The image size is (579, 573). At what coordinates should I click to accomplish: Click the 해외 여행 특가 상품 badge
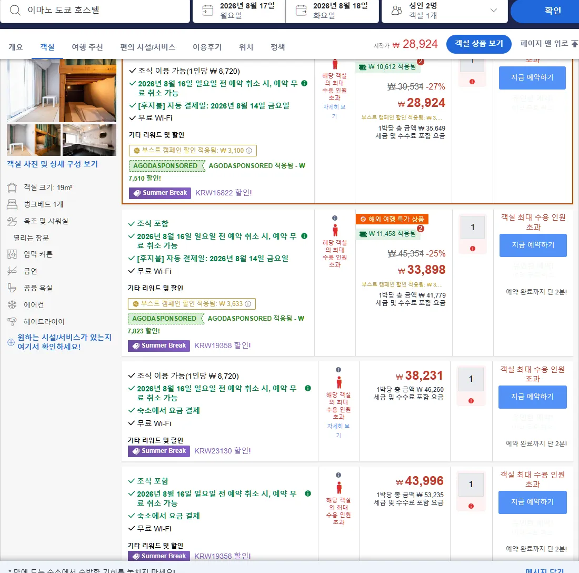392,219
